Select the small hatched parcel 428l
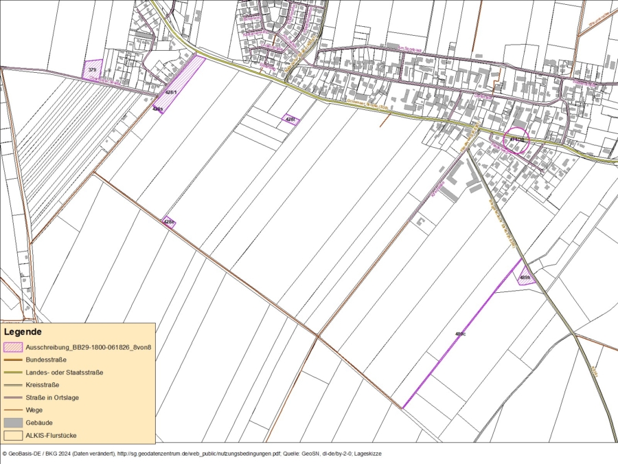This screenshot has height=464, width=618. point(291,119)
